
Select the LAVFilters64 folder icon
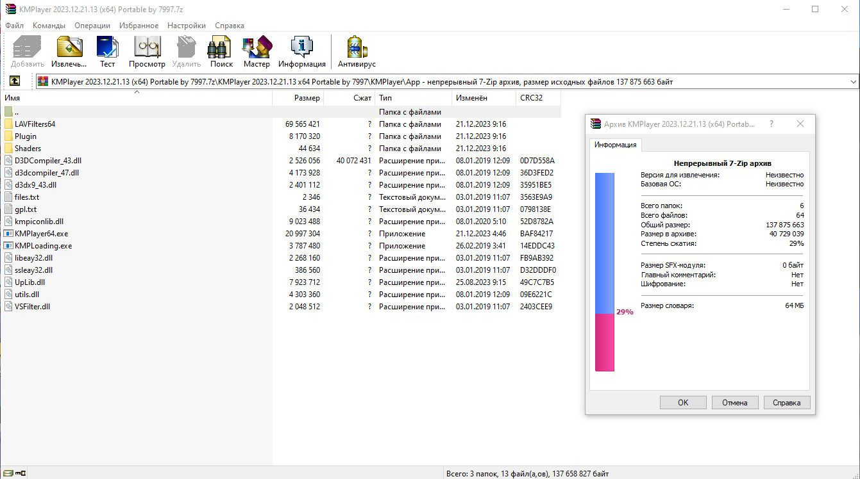point(9,124)
